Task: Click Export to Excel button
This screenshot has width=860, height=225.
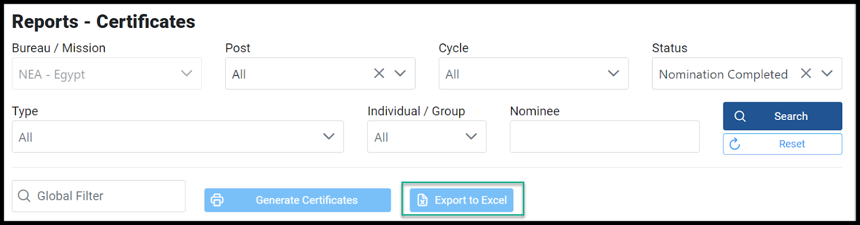Action: [x=462, y=200]
